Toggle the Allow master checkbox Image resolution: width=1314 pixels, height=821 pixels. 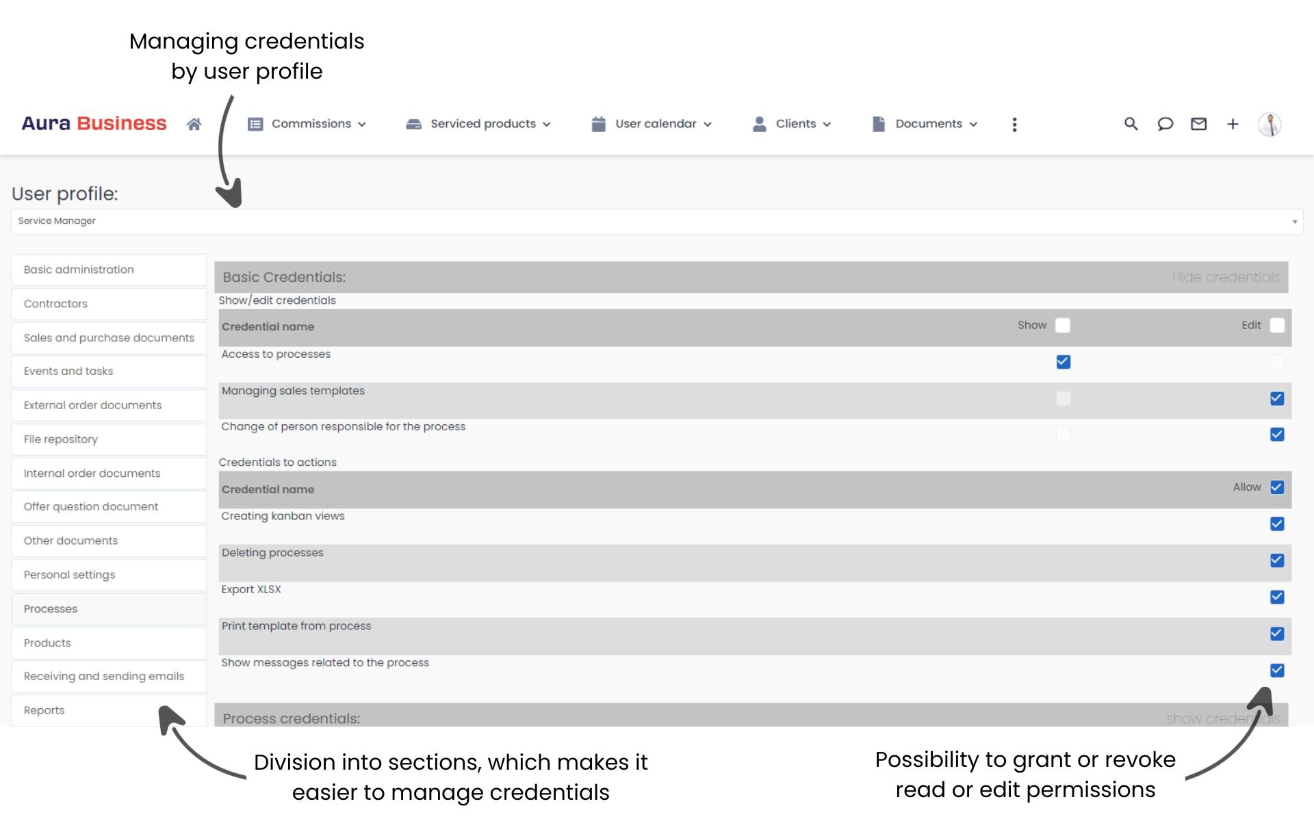pos(1277,487)
